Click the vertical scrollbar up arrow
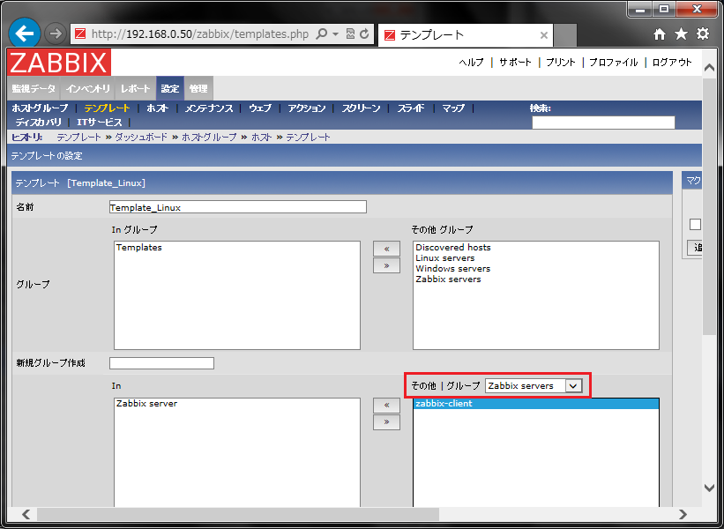Screen dimensions: 724x529 (709, 68)
